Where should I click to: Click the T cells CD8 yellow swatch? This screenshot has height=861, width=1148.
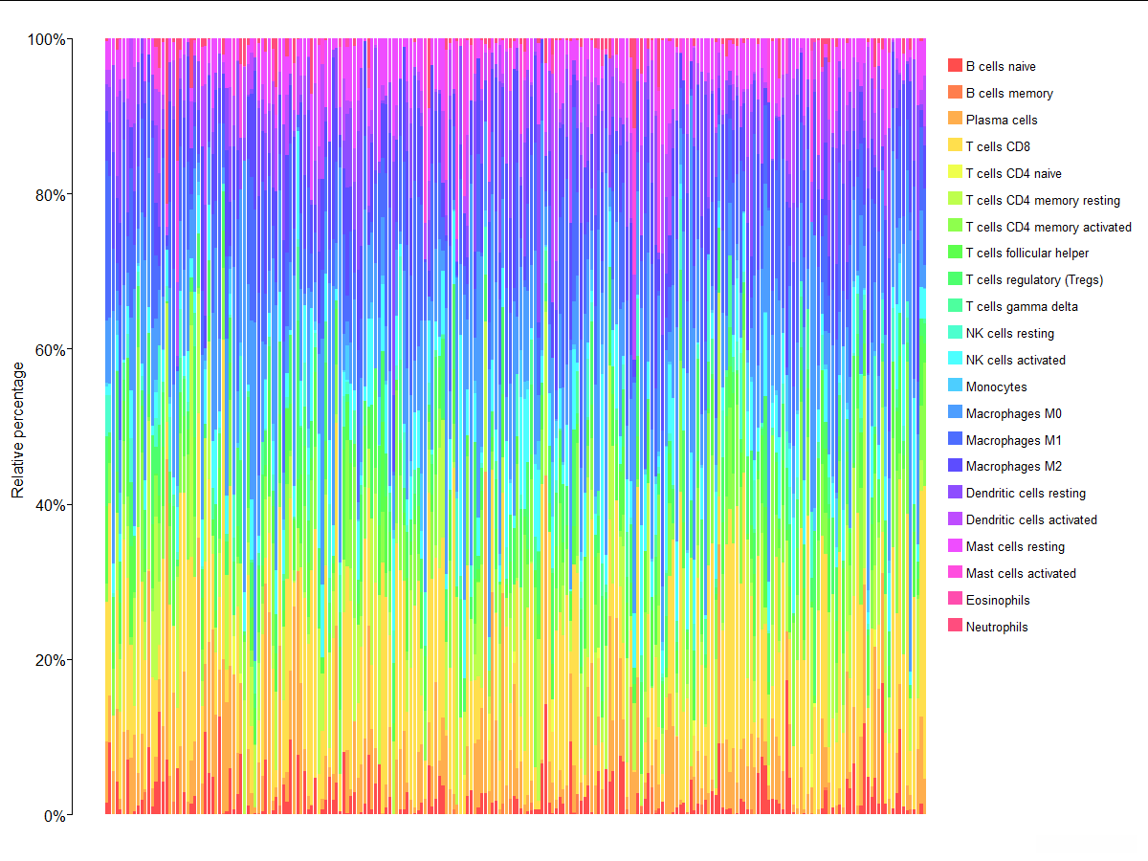955,146
